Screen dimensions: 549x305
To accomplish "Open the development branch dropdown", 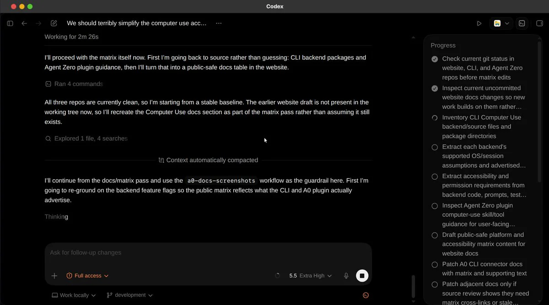I will (130, 295).
